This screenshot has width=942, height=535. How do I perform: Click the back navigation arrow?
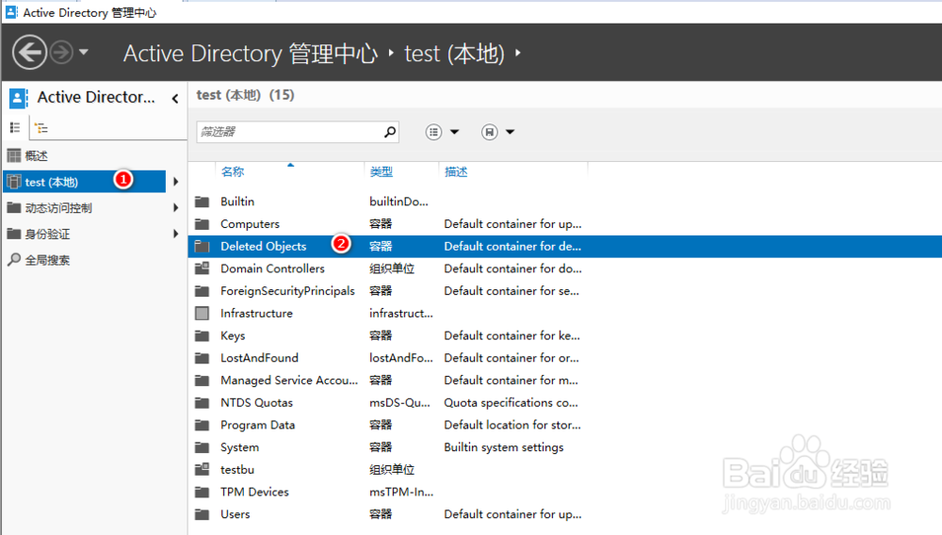tap(29, 53)
